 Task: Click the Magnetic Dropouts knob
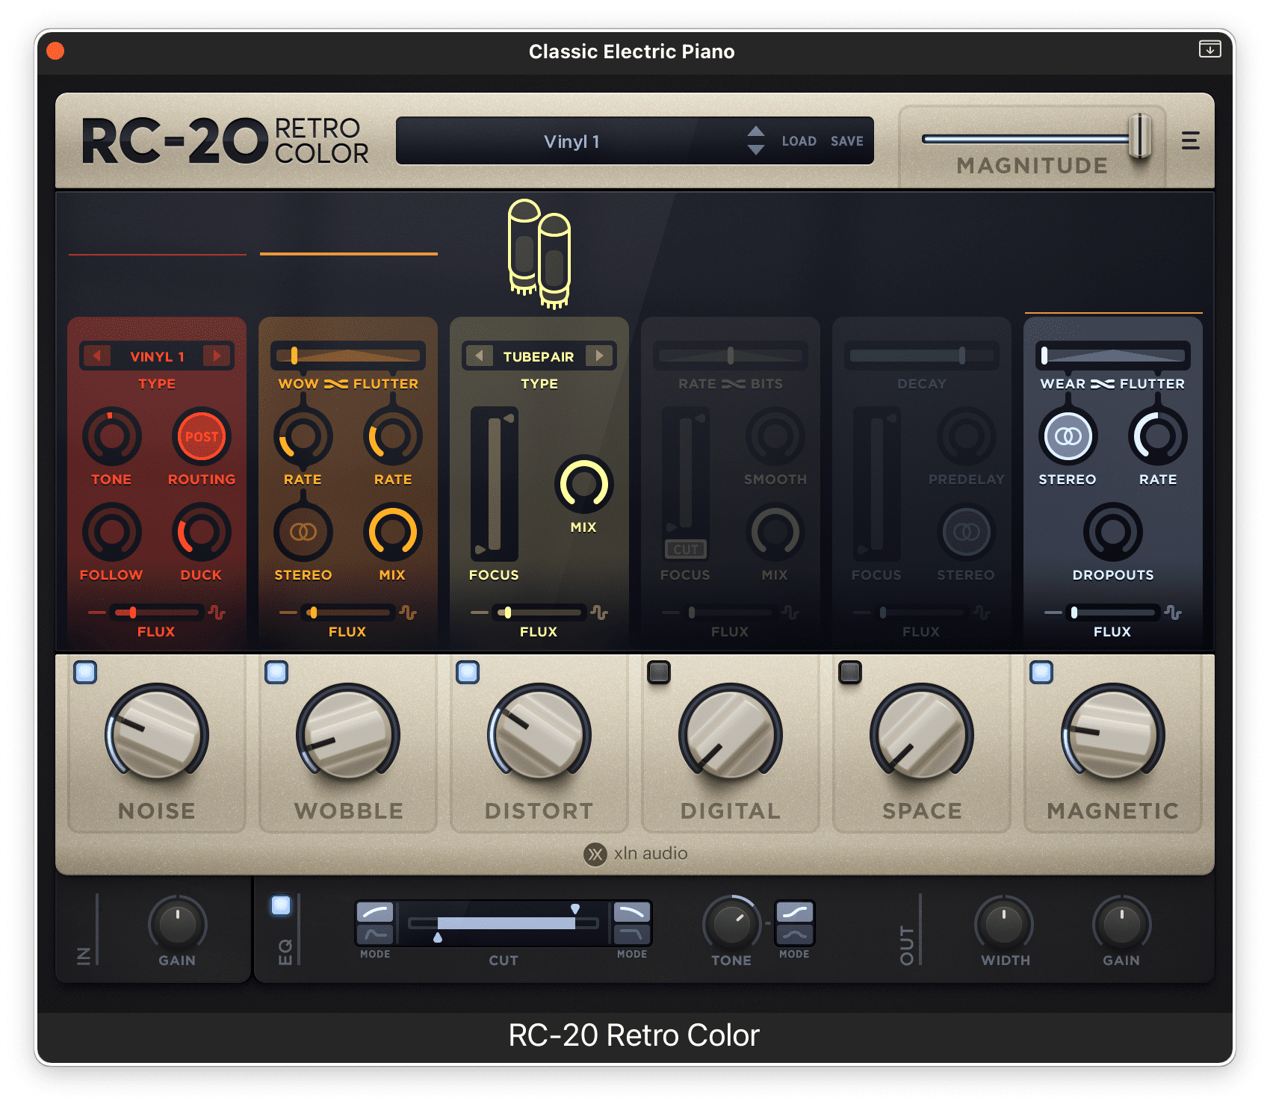1112,532
